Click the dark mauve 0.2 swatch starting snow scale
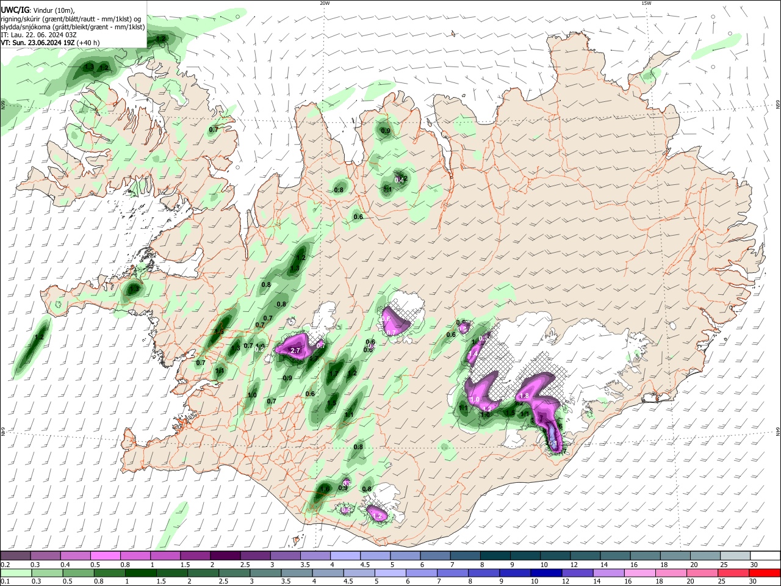Screen dimensions: 781x586 pos(15,555)
